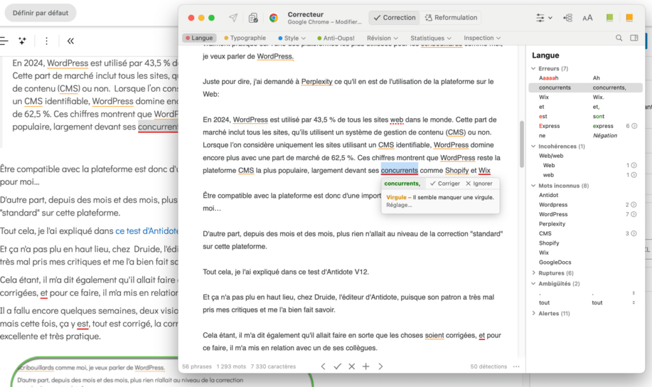The width and height of the screenshot is (652, 387).
Task: Open the Style dropdown tab
Action: 292,37
